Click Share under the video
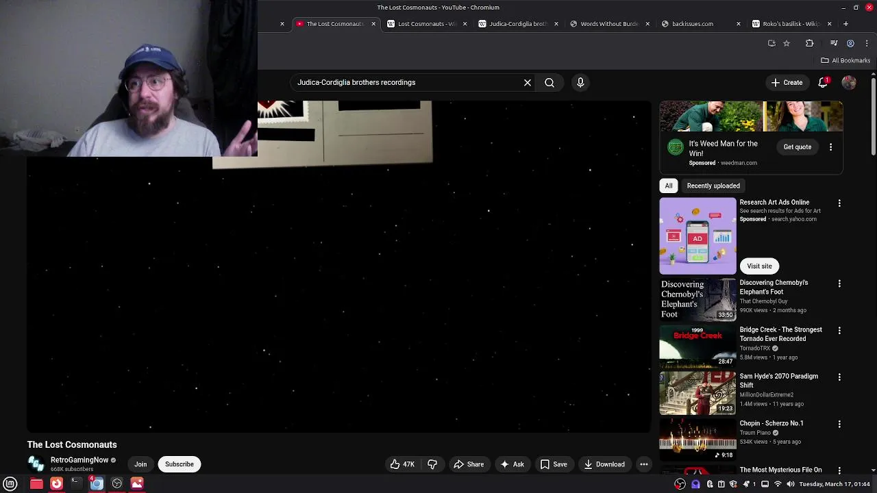 [x=469, y=464]
